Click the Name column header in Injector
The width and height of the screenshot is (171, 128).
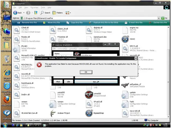tap(63, 54)
